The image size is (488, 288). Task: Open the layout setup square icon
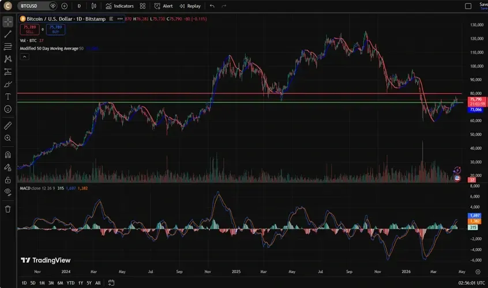[468, 6]
